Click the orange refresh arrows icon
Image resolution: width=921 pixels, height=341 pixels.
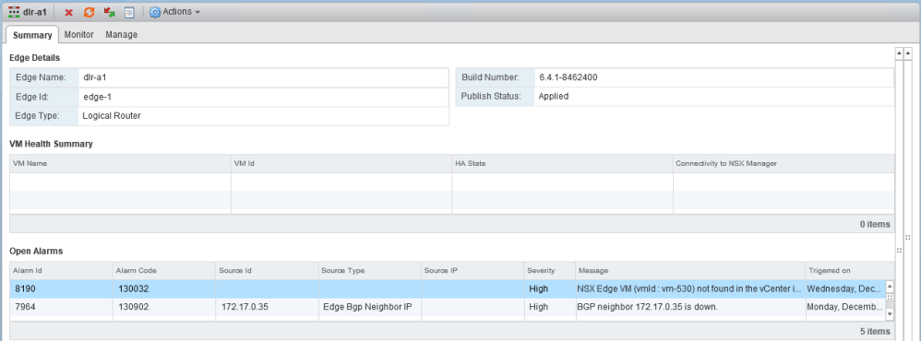(89, 12)
